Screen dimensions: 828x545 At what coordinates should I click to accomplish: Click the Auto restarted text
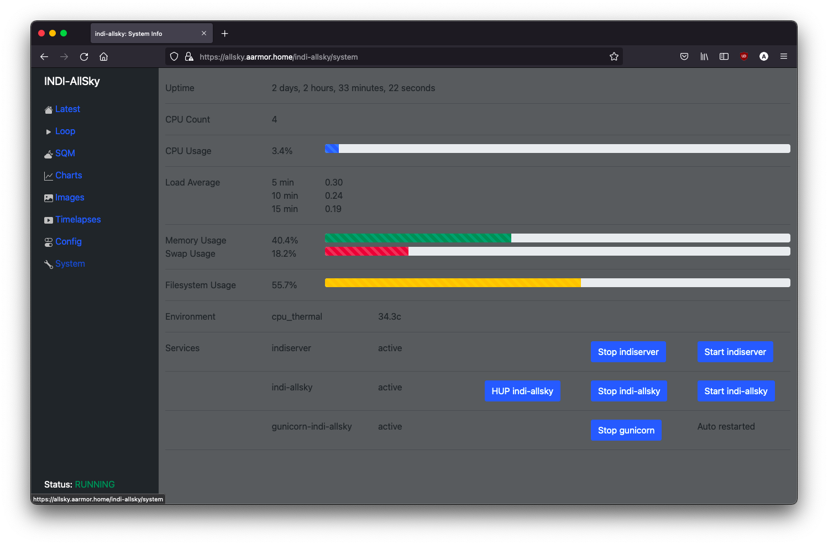[726, 426]
